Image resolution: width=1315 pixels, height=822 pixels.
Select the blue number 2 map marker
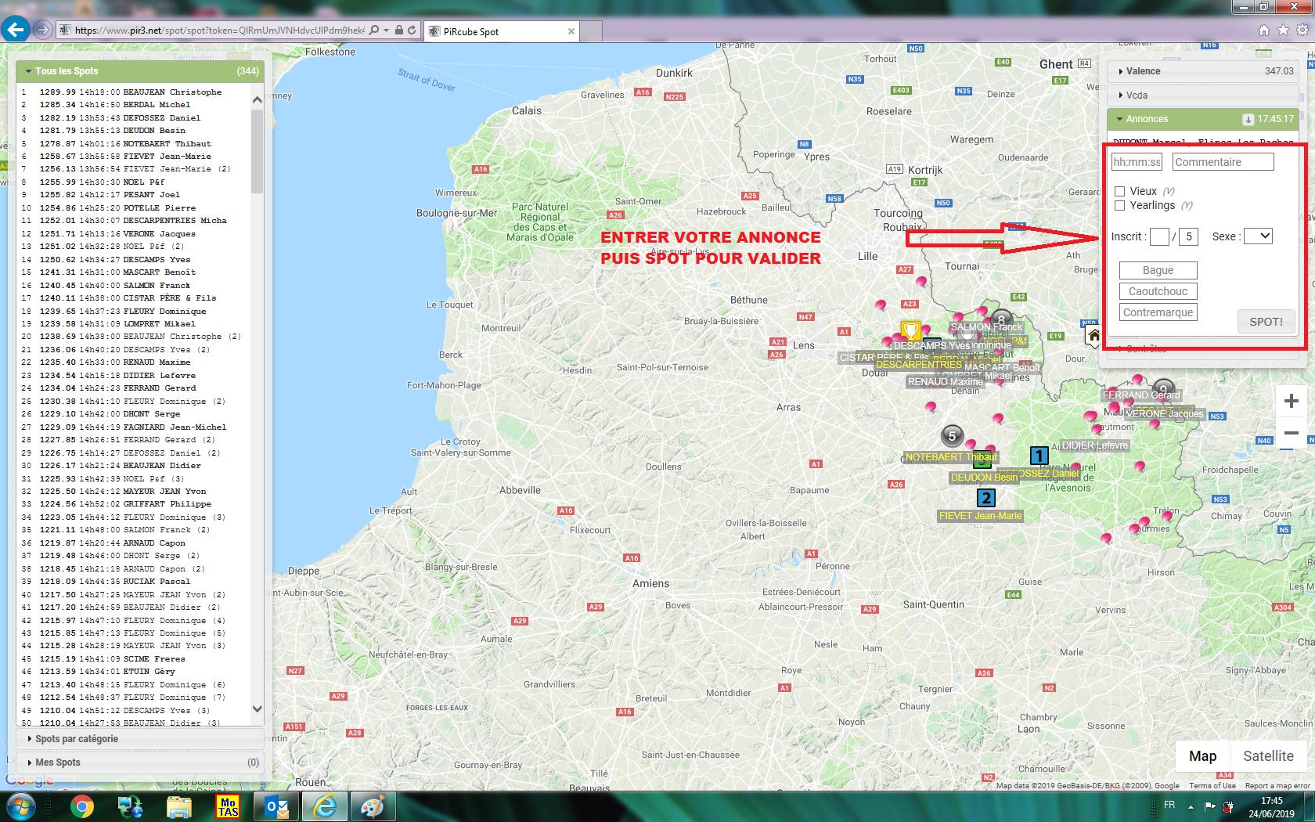click(986, 498)
